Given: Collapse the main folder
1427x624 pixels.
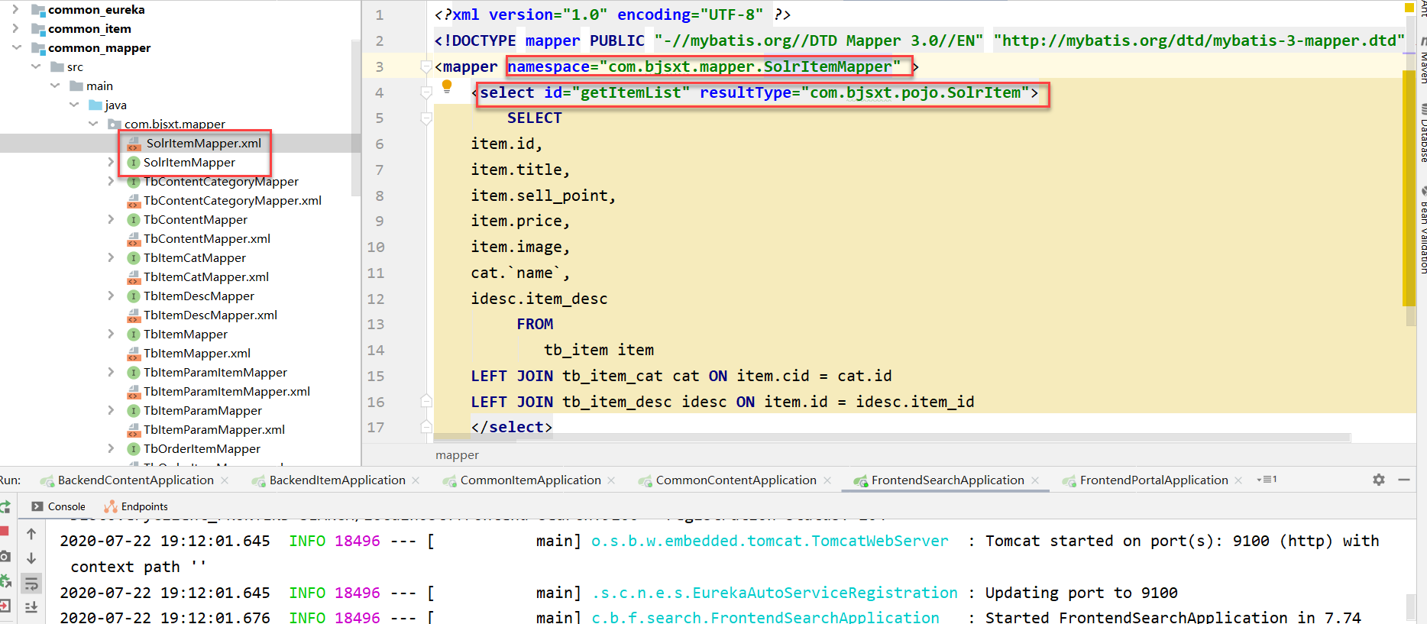Looking at the screenshot, I should point(54,86).
